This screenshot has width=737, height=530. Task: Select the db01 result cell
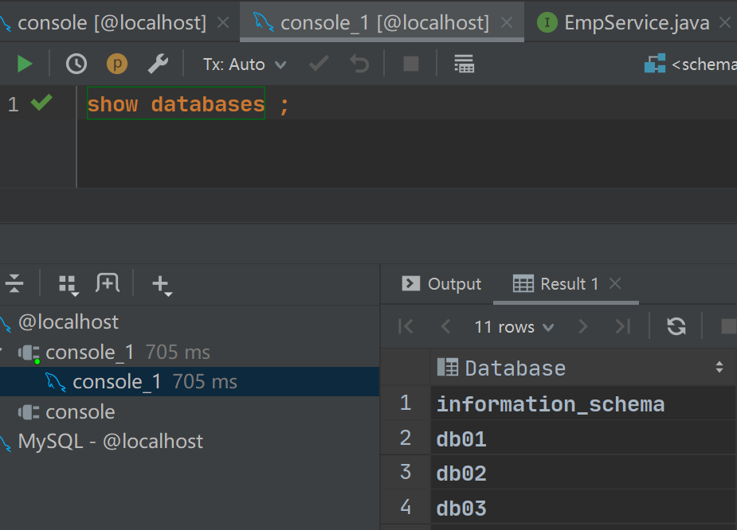click(583, 438)
